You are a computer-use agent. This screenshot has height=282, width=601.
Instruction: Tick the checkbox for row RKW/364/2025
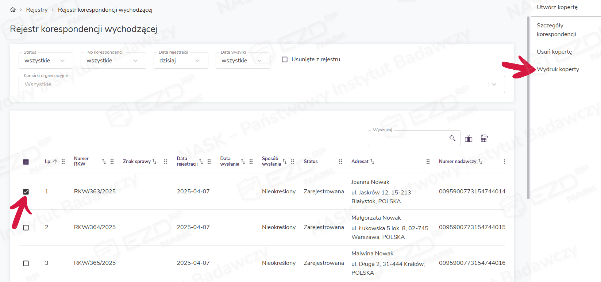click(x=26, y=228)
